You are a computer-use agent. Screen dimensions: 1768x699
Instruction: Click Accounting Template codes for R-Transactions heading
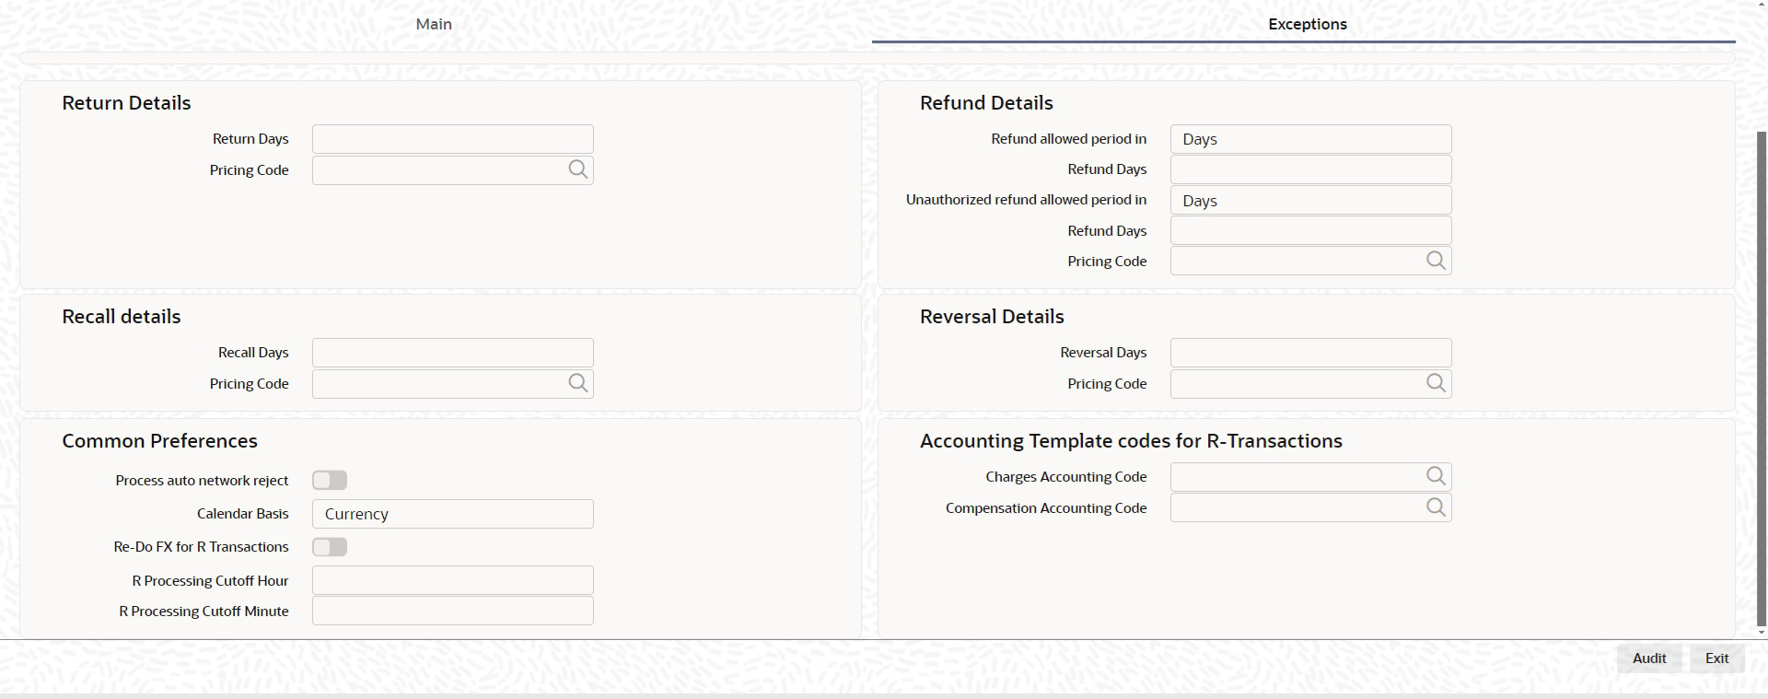point(1131,441)
